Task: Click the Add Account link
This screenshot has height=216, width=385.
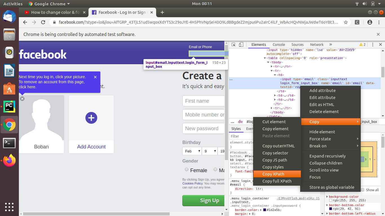Action: (x=91, y=147)
